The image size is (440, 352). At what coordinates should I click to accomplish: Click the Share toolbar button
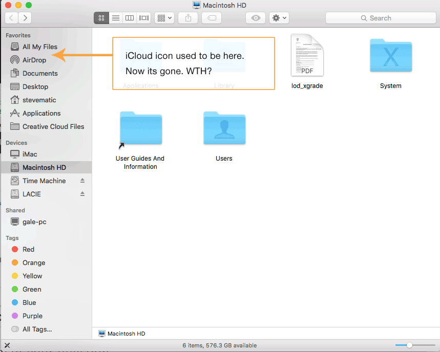(x=188, y=18)
